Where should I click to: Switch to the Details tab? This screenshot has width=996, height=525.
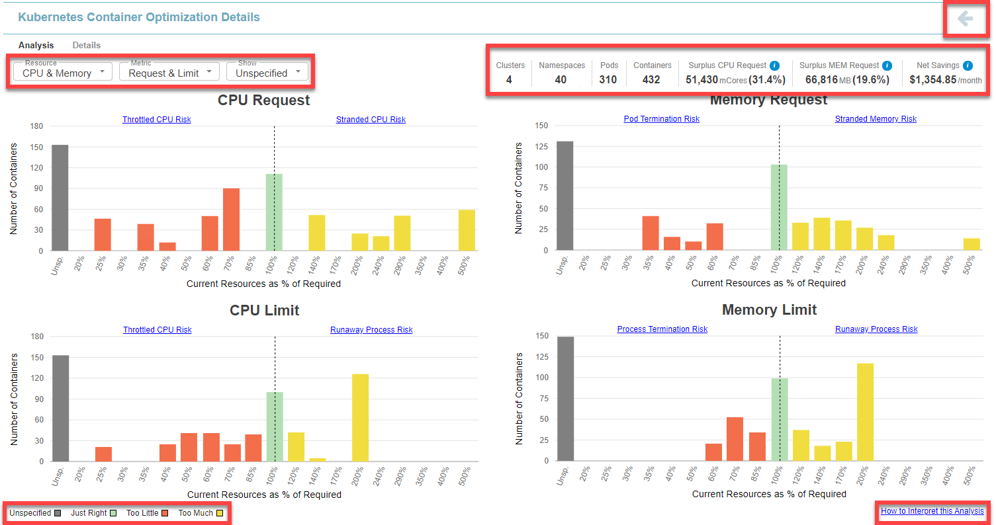tap(87, 46)
